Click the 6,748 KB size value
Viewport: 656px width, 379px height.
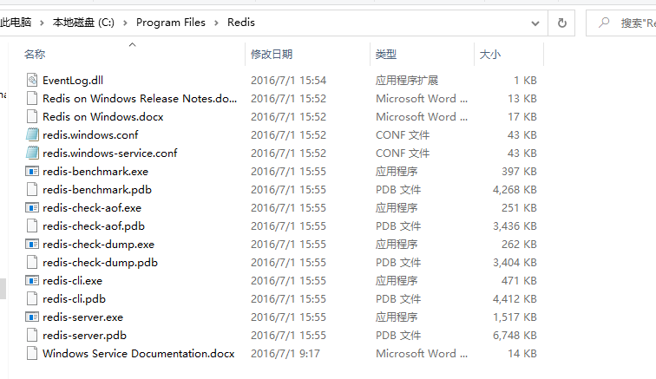[x=515, y=335]
